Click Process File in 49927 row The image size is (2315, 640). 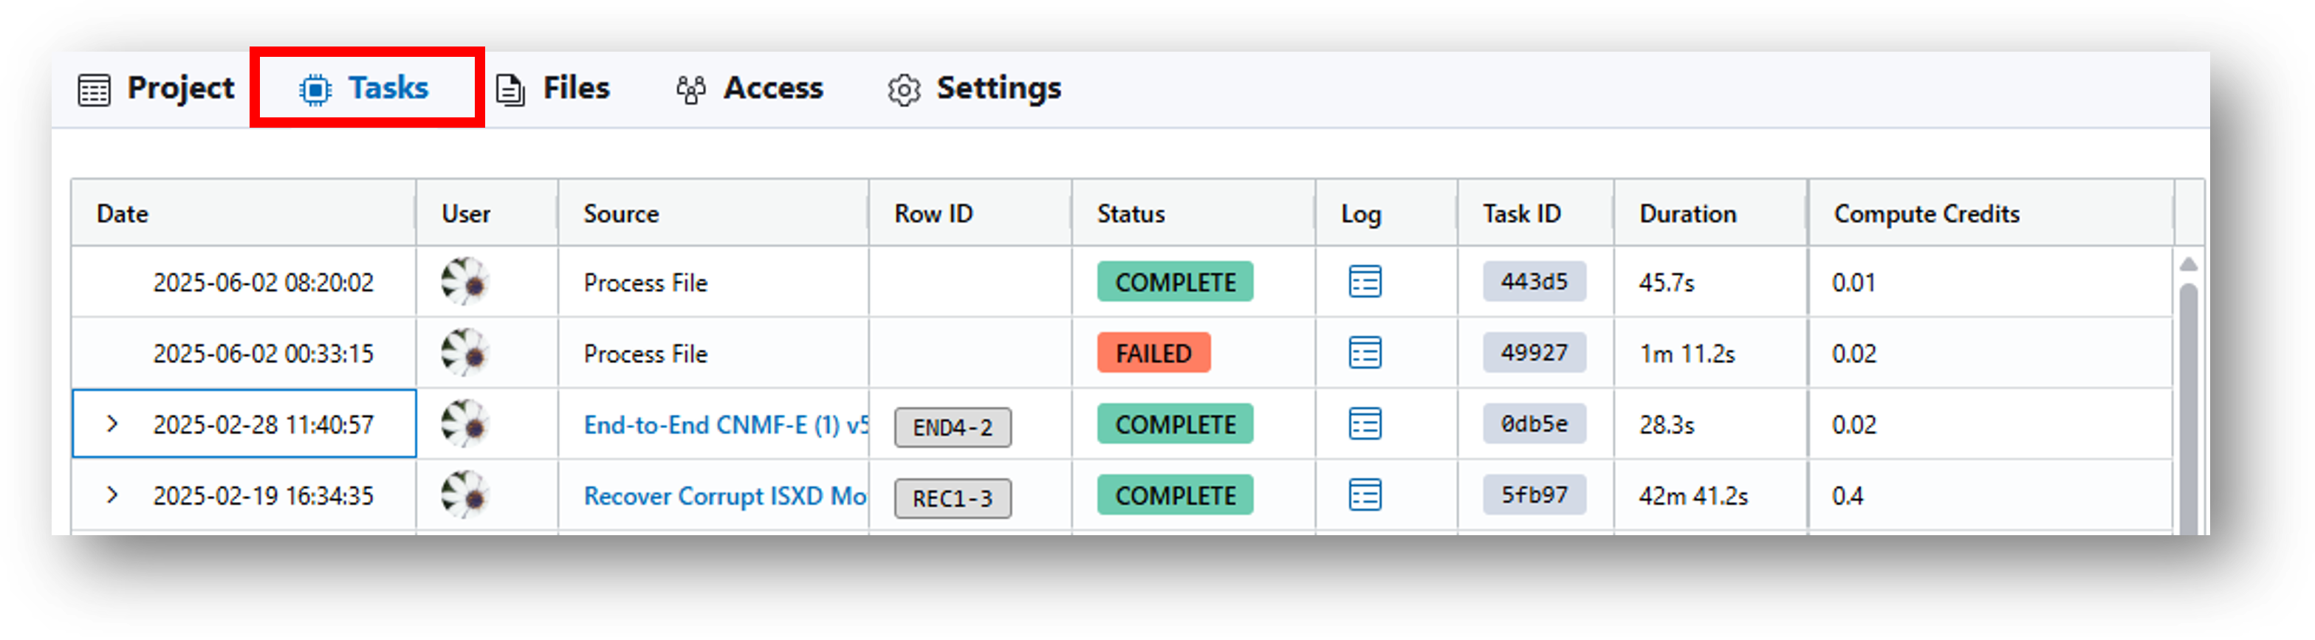click(645, 354)
